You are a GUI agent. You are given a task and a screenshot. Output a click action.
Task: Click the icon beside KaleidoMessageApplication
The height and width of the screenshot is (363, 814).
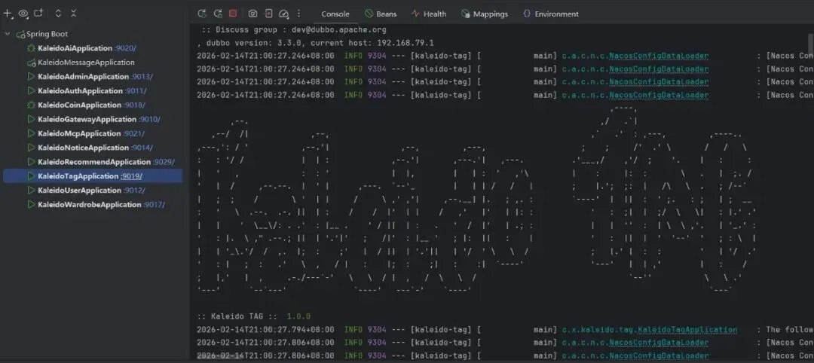(x=31, y=63)
